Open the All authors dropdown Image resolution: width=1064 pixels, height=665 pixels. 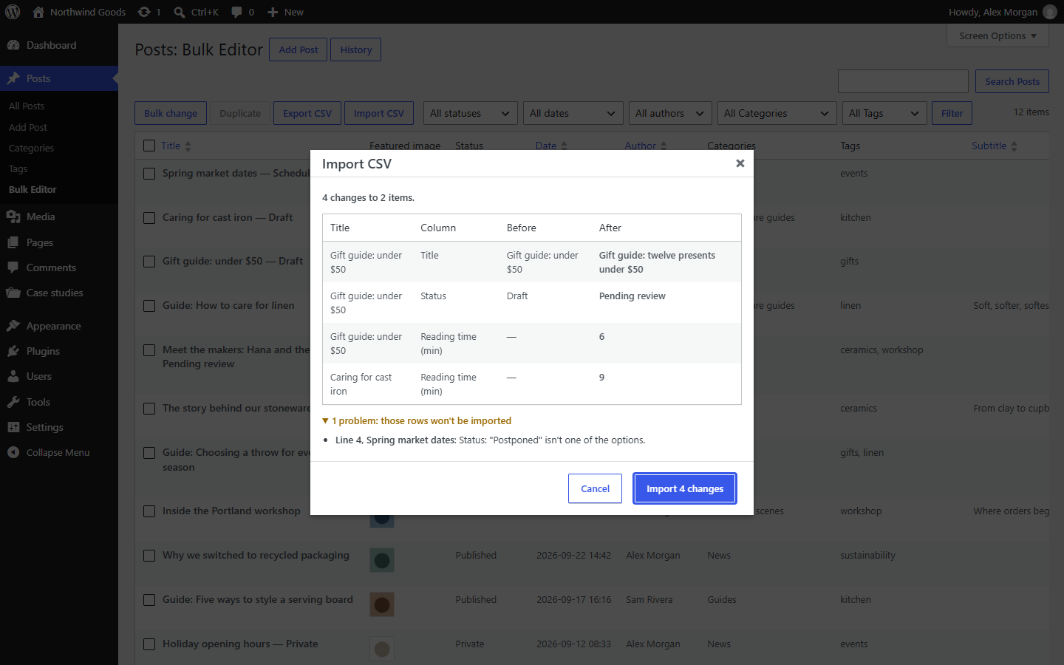tap(670, 113)
